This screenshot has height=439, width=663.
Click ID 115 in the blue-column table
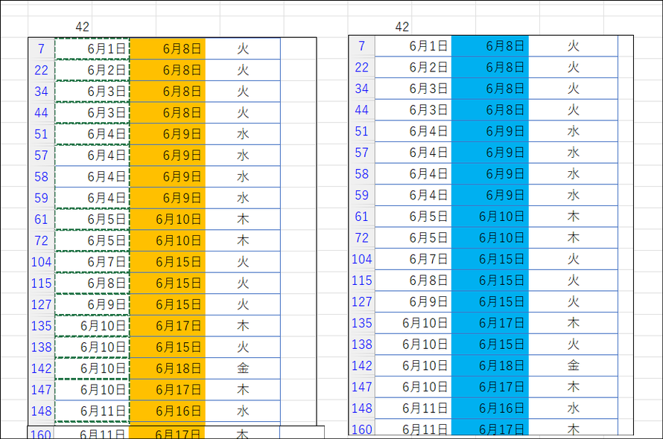pyautogui.click(x=362, y=281)
